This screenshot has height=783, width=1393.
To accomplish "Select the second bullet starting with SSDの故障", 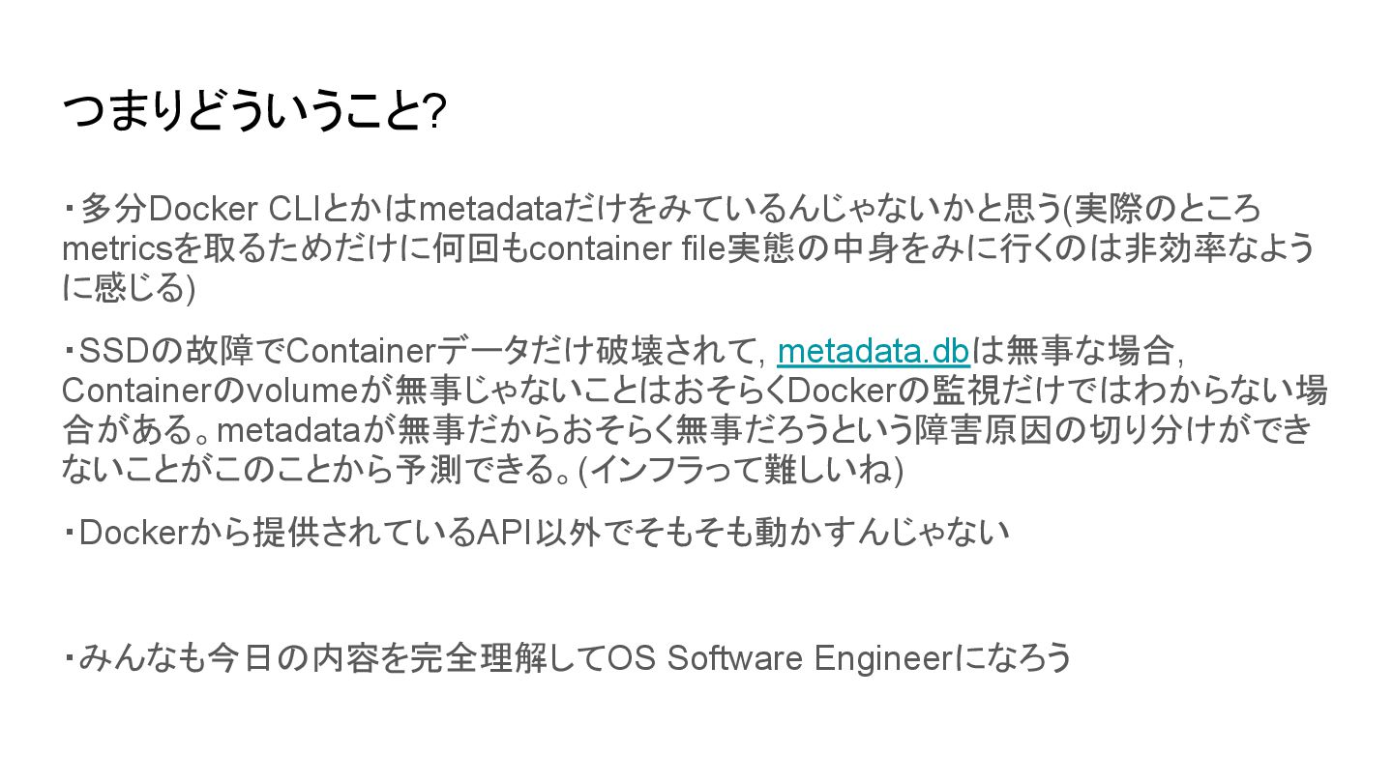I will coord(695,411).
